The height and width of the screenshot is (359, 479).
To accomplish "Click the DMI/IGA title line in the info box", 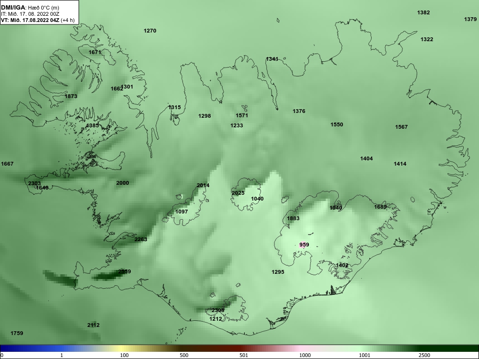I will [30, 8].
